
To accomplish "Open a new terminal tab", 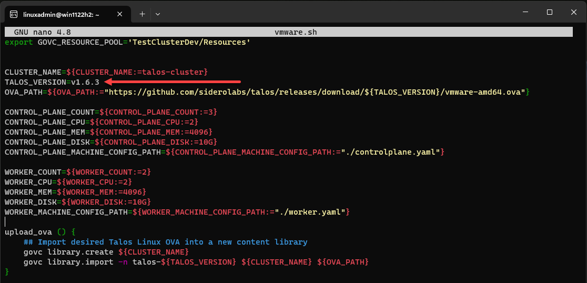I will [142, 14].
